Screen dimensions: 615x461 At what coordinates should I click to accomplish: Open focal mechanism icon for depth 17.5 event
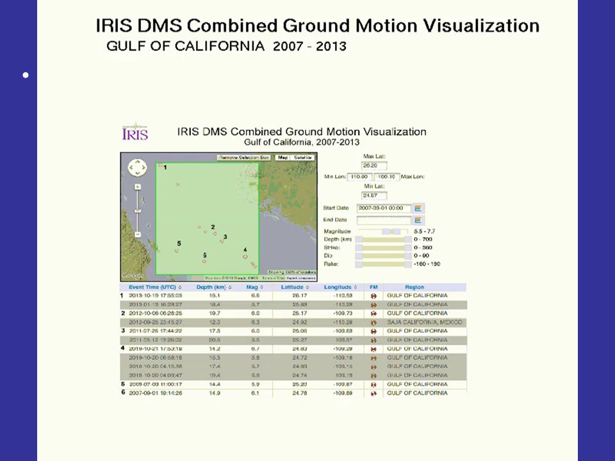tap(373, 331)
